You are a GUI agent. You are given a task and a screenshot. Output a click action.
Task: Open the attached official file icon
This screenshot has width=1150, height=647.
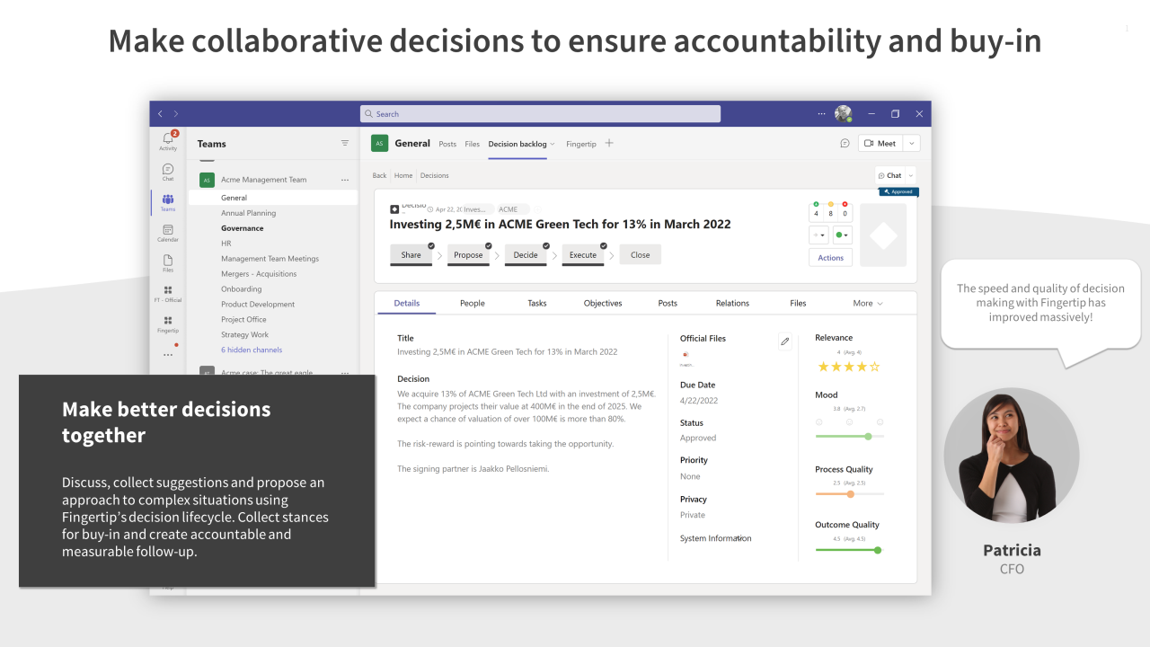[686, 357]
